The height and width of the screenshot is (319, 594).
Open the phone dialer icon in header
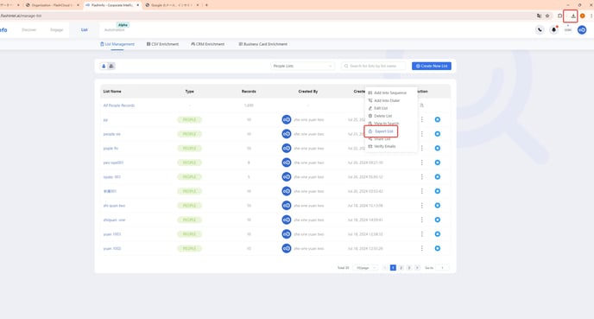click(x=540, y=30)
